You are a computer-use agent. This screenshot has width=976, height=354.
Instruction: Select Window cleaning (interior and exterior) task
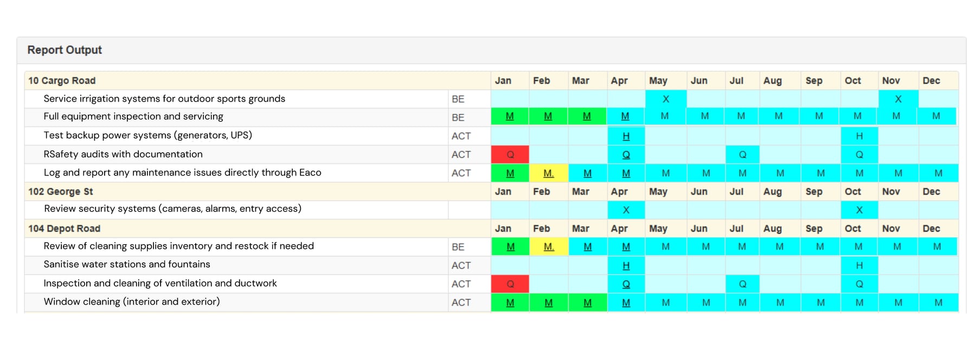(132, 301)
